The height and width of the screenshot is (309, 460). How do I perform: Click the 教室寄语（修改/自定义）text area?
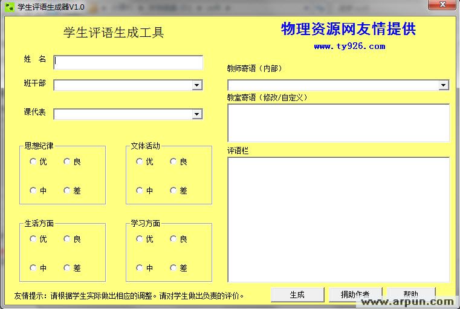tap(339, 123)
